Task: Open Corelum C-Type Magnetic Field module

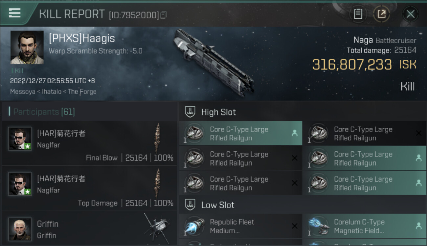Action: tap(365, 226)
